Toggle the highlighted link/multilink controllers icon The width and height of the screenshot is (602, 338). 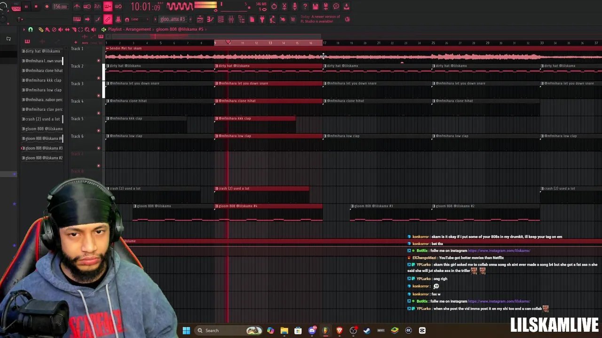pos(108,19)
